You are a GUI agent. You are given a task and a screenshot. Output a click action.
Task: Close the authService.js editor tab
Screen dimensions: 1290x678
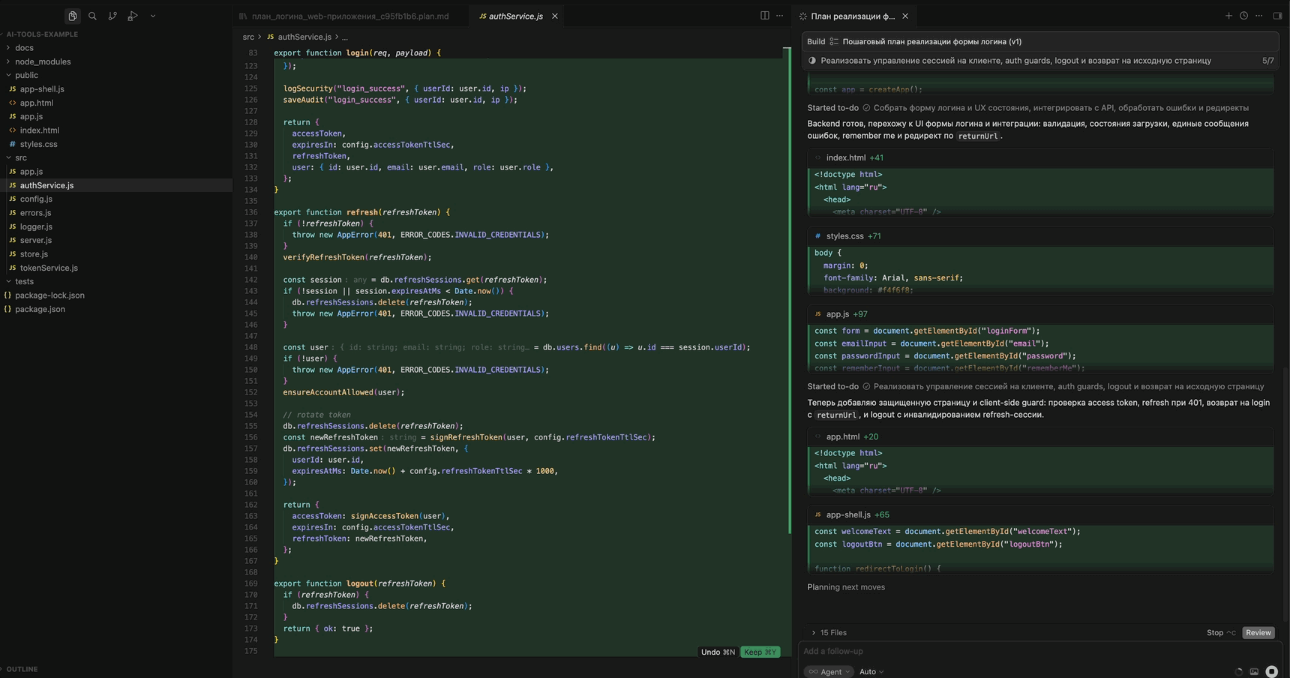click(x=555, y=16)
